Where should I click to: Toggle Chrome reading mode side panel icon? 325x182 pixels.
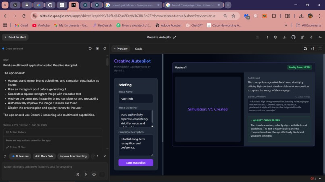[x=287, y=16]
